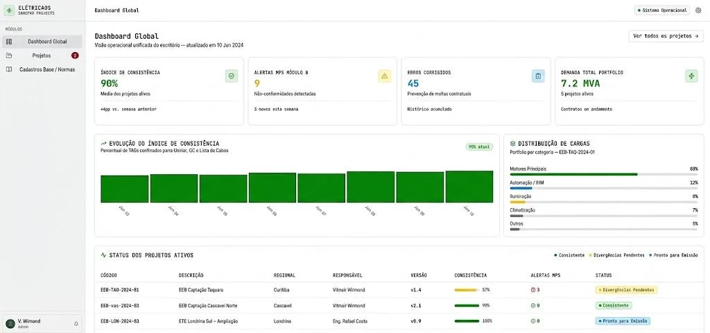Viewport: 710px width, 333px height.
Task: Click the clipboard icon on Erros Corrigidos card
Action: pos(538,76)
